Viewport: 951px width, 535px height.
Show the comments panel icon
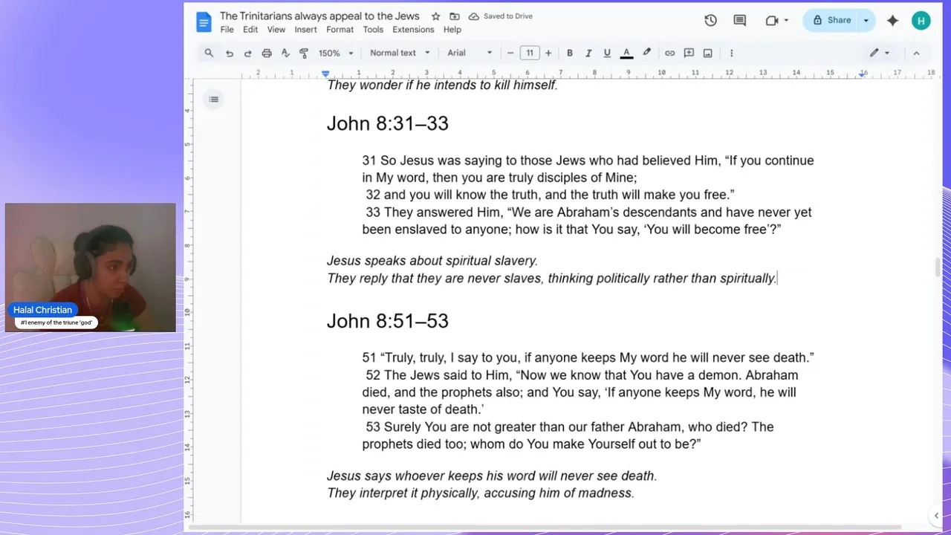point(739,21)
